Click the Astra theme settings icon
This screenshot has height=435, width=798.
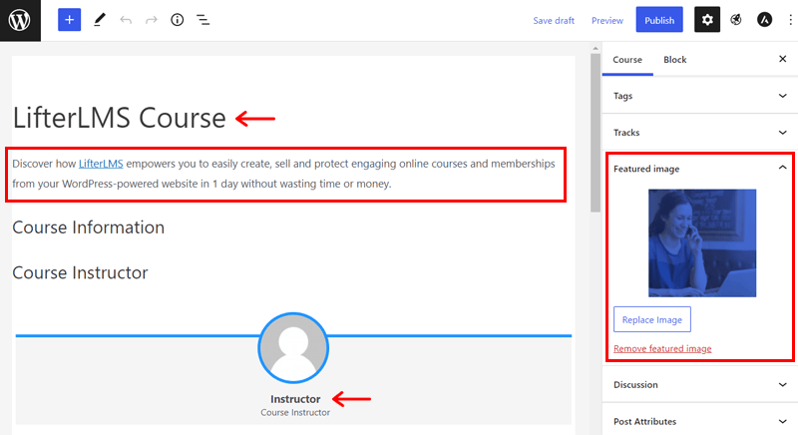coord(764,20)
